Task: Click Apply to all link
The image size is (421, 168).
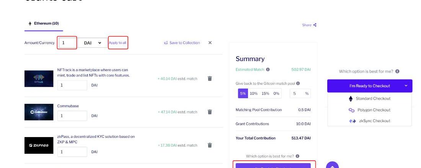Action: point(117,43)
